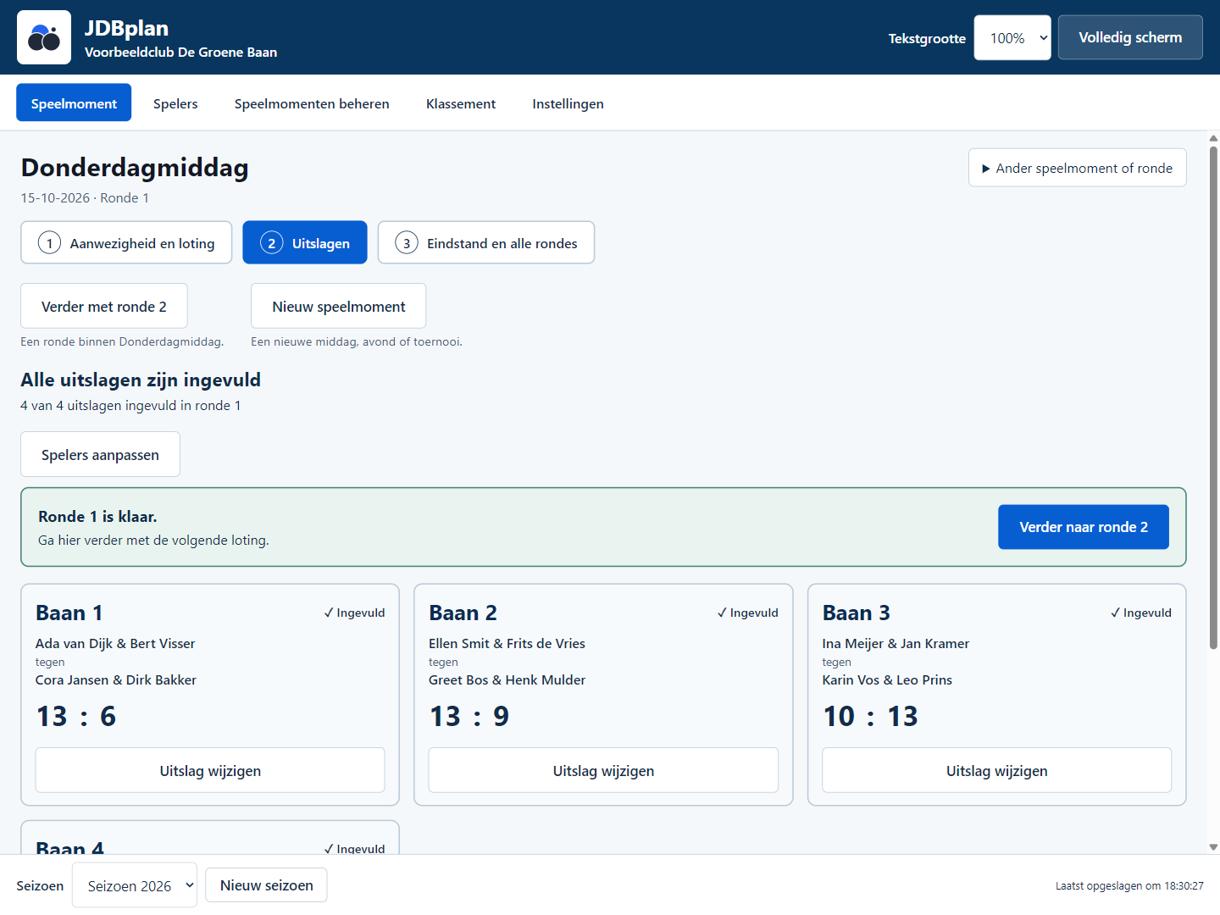Expand Ander speelmoment of ronde
This screenshot has height=915, width=1220.
[x=1077, y=168]
